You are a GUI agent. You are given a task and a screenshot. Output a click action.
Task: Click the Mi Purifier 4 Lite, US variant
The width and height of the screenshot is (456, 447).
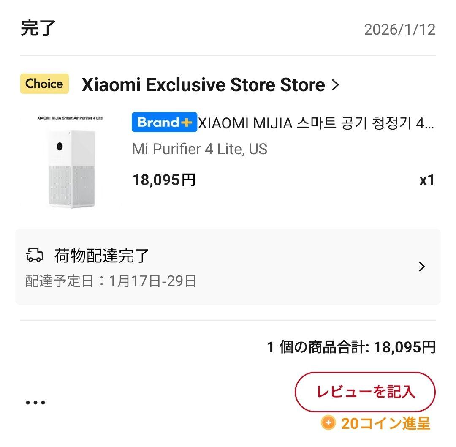(199, 149)
